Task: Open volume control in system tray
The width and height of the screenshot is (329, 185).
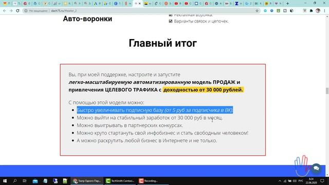Action: click(295, 181)
